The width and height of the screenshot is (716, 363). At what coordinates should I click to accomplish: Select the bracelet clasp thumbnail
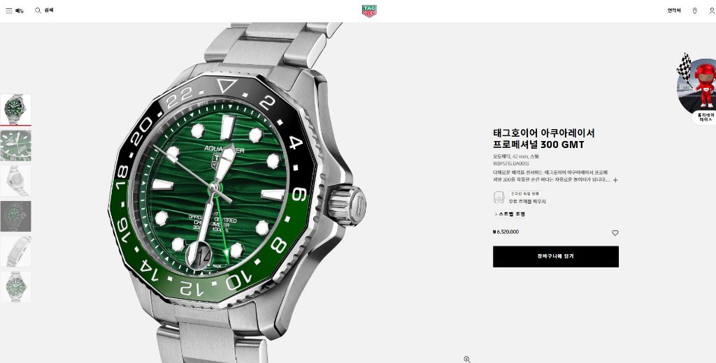pos(15,251)
